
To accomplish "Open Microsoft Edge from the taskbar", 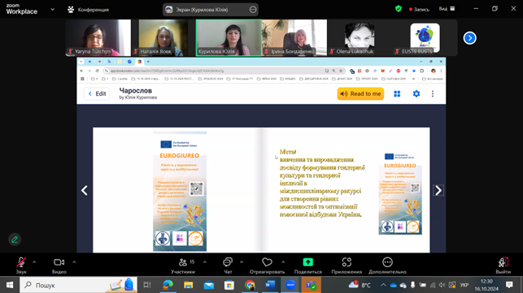I will pos(168,285).
